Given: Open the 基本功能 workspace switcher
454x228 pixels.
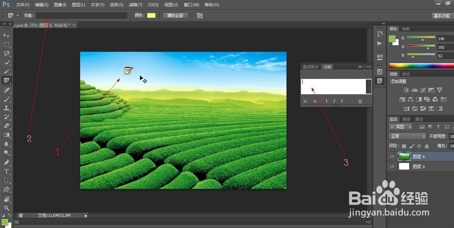Looking at the screenshot, I should [x=442, y=15].
